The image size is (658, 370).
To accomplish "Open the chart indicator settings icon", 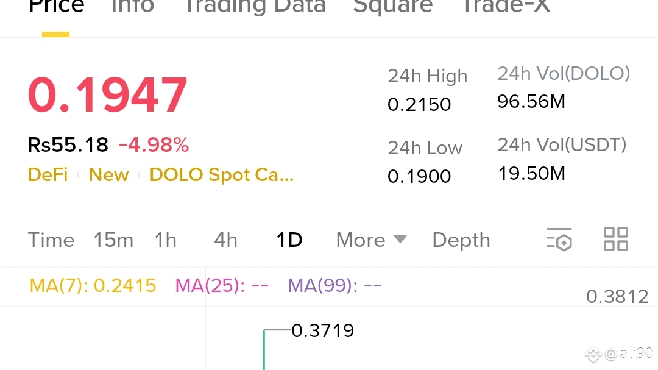I will tap(559, 240).
